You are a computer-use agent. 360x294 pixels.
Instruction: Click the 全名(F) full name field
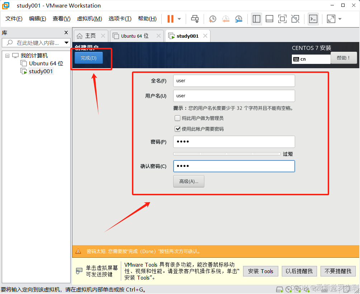(x=234, y=81)
